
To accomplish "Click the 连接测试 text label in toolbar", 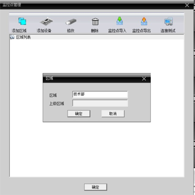I will 168,31.
